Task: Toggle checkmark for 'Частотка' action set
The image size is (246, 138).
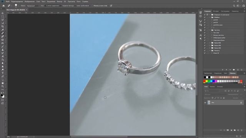Action: click(x=204, y=30)
